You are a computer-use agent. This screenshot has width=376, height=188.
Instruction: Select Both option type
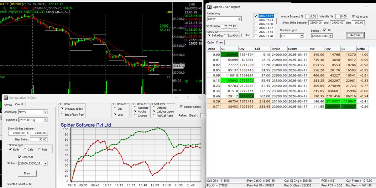coord(11,150)
